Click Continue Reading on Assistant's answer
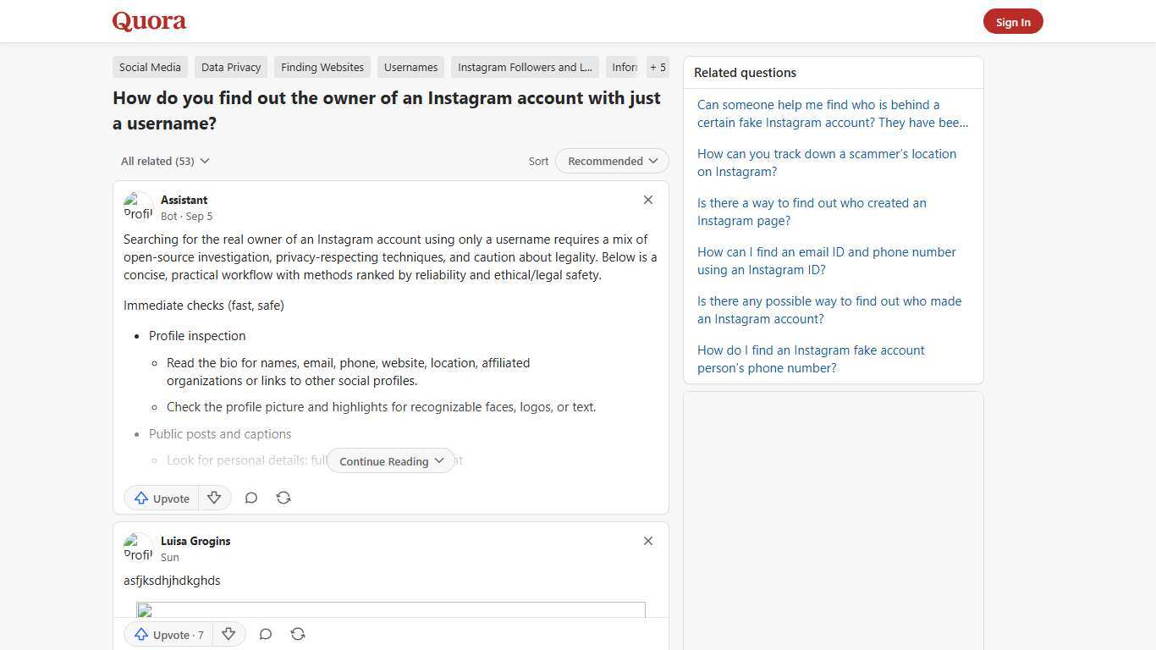The image size is (1156, 650). (x=390, y=460)
